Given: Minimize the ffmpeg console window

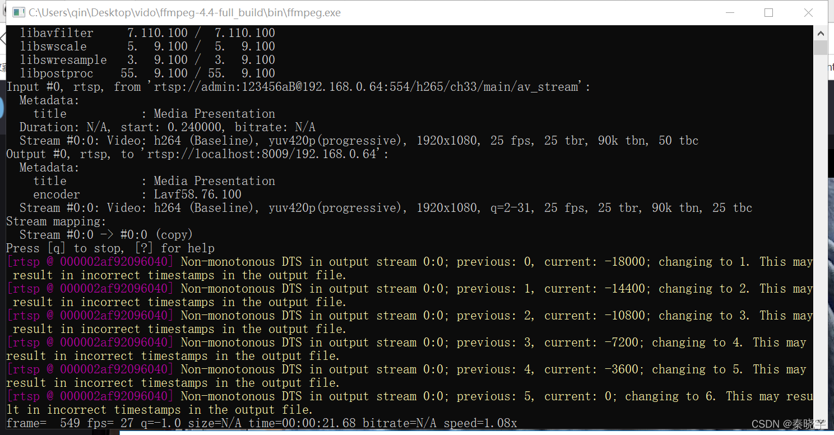Looking at the screenshot, I should coord(729,12).
